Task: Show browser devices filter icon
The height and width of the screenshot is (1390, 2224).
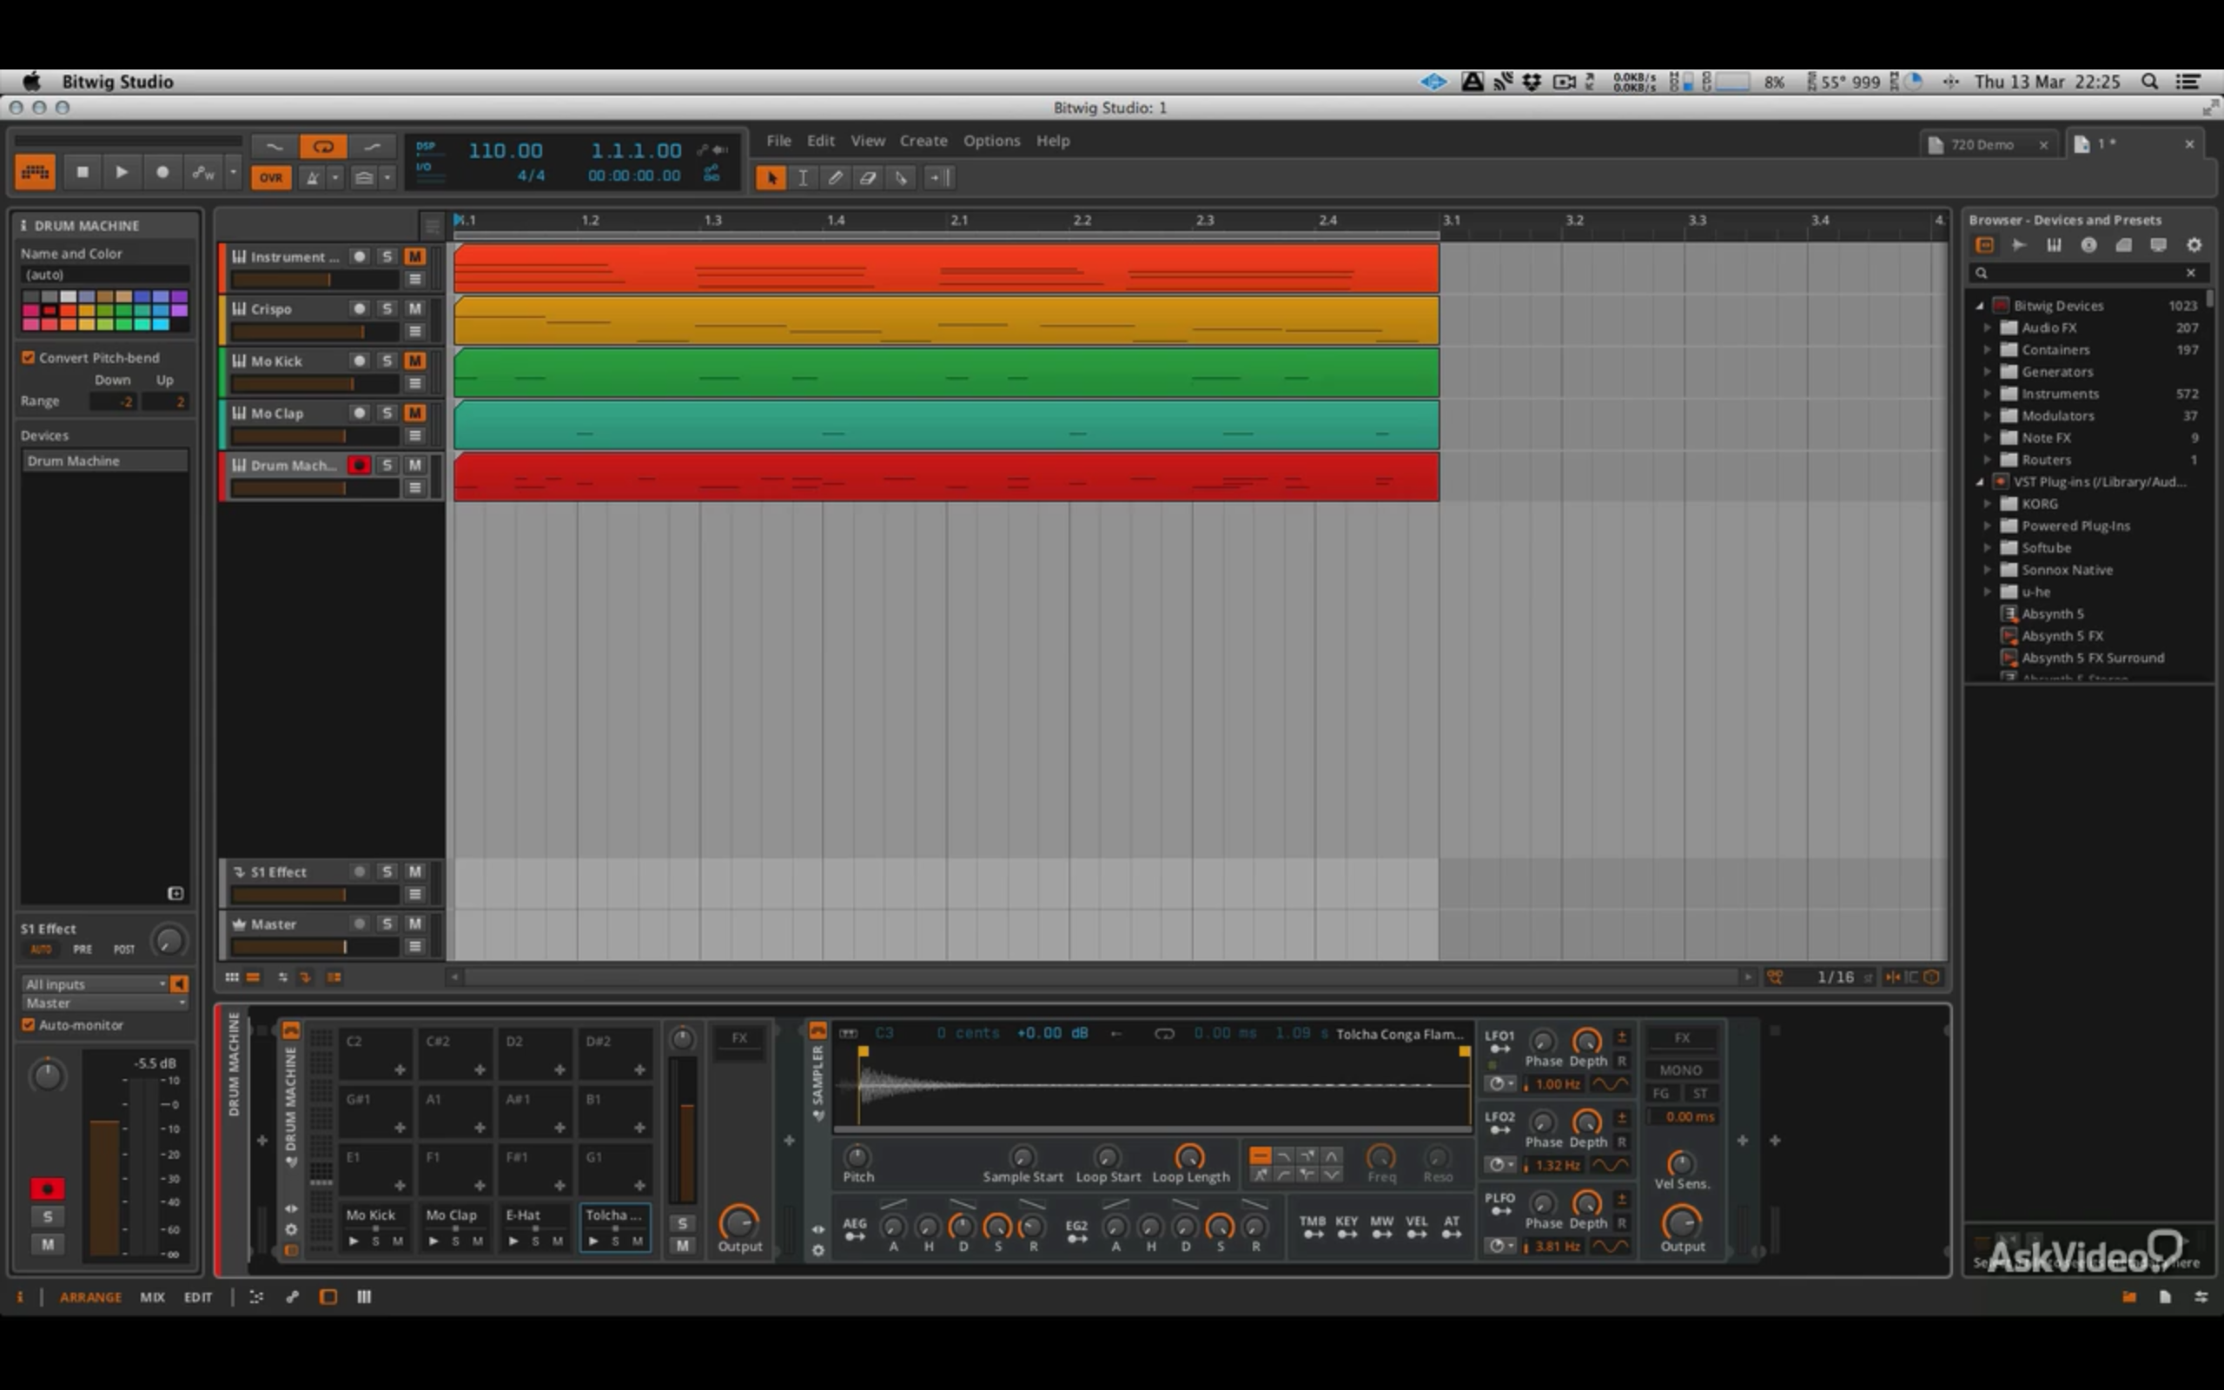Action: (x=1985, y=244)
